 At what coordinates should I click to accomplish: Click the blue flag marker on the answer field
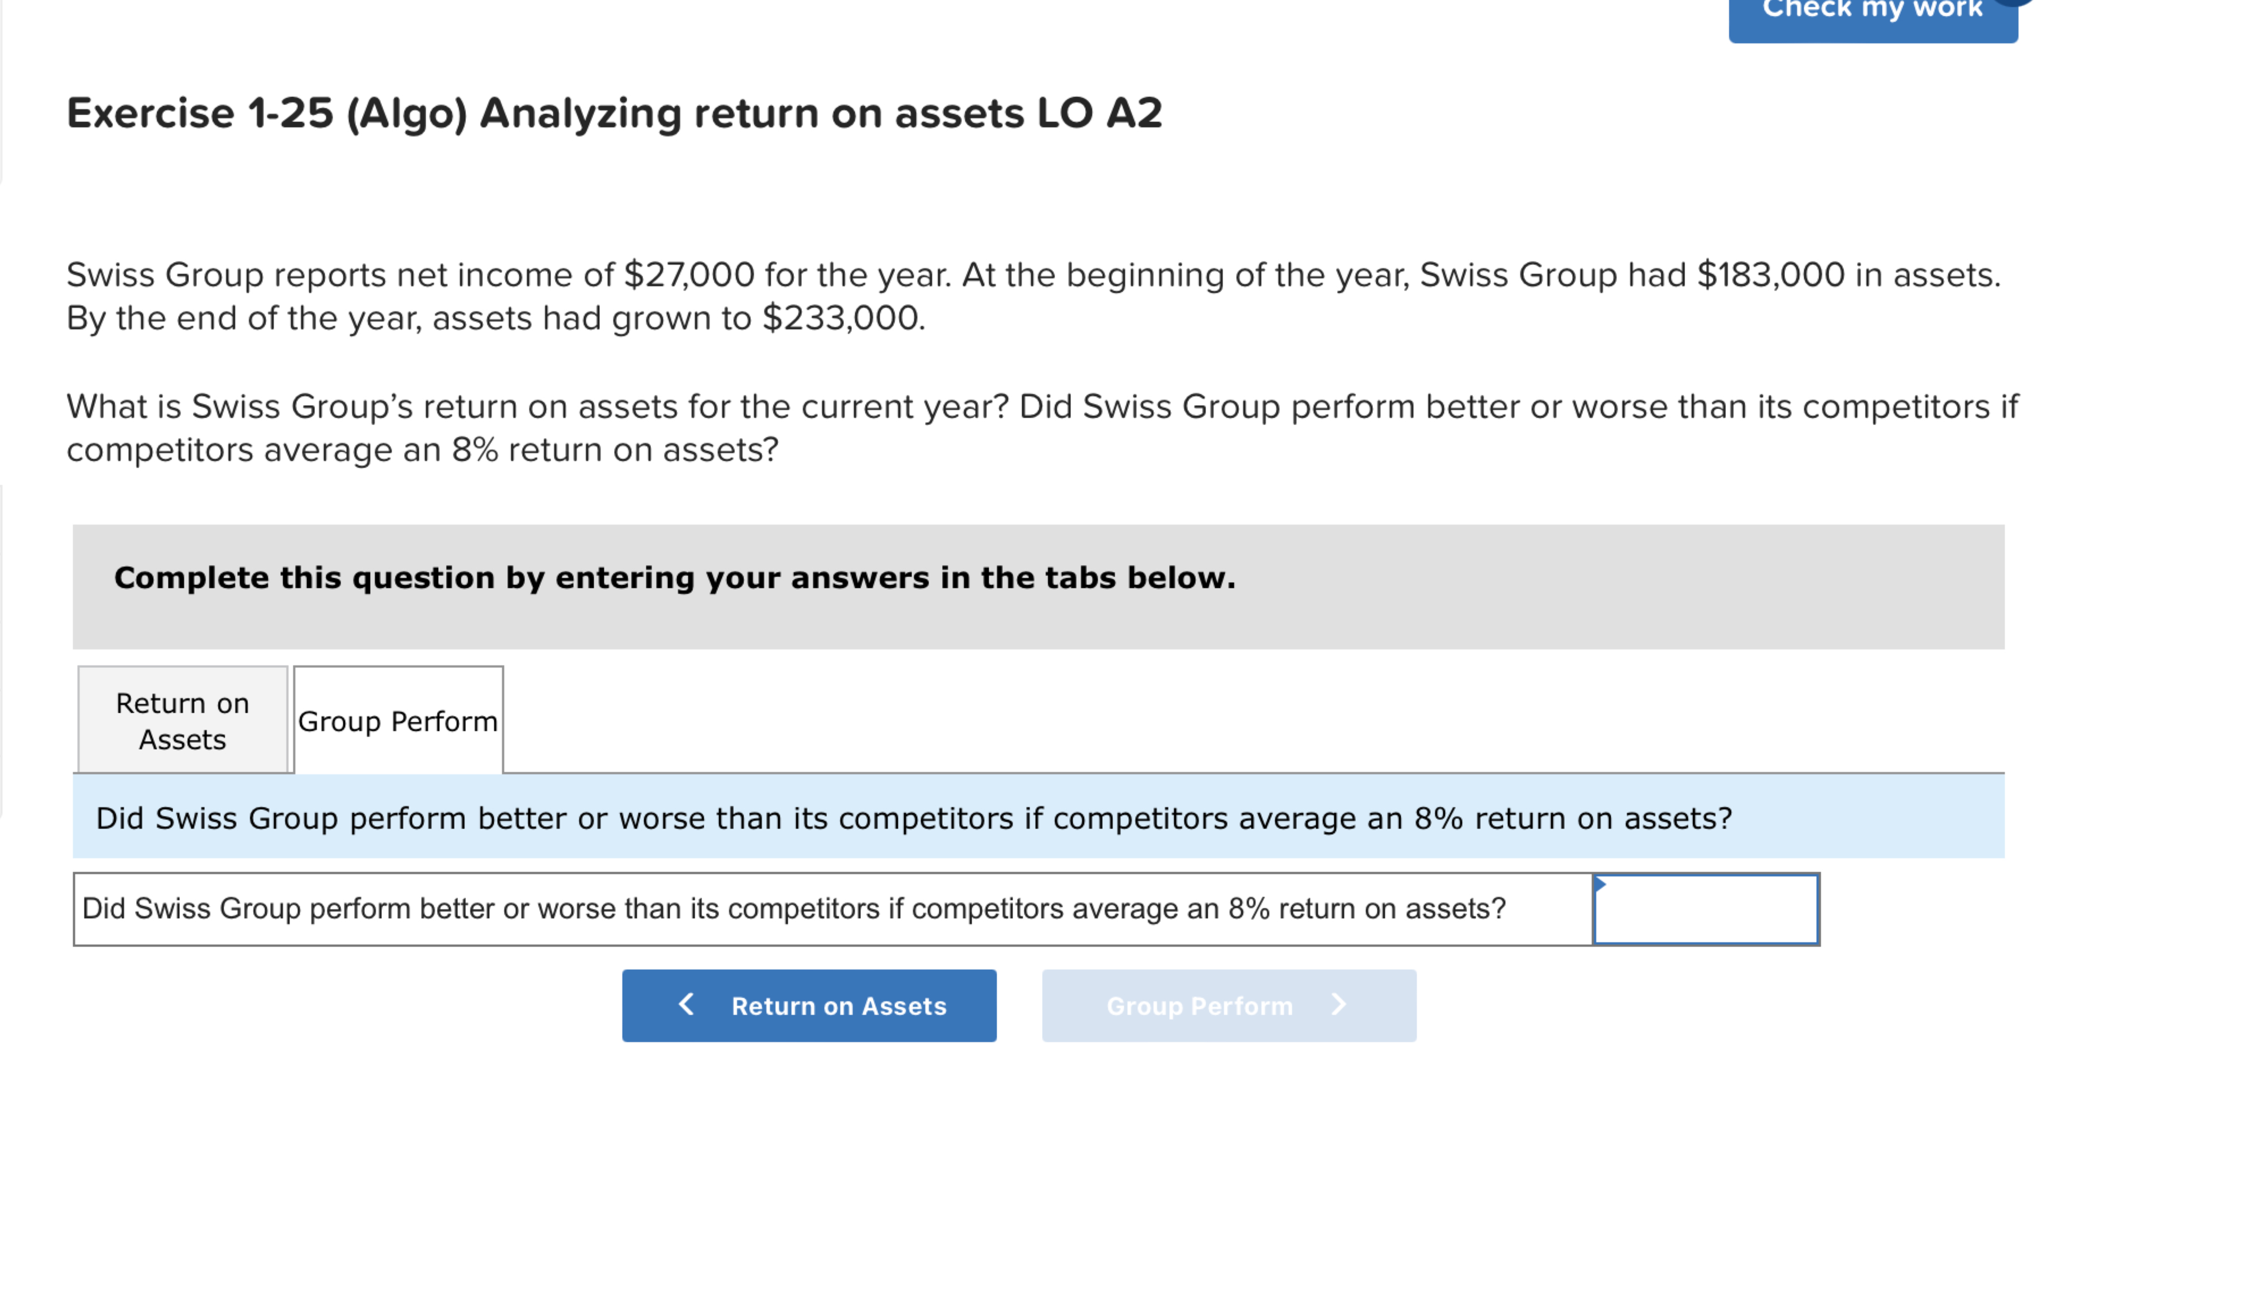(x=1601, y=885)
